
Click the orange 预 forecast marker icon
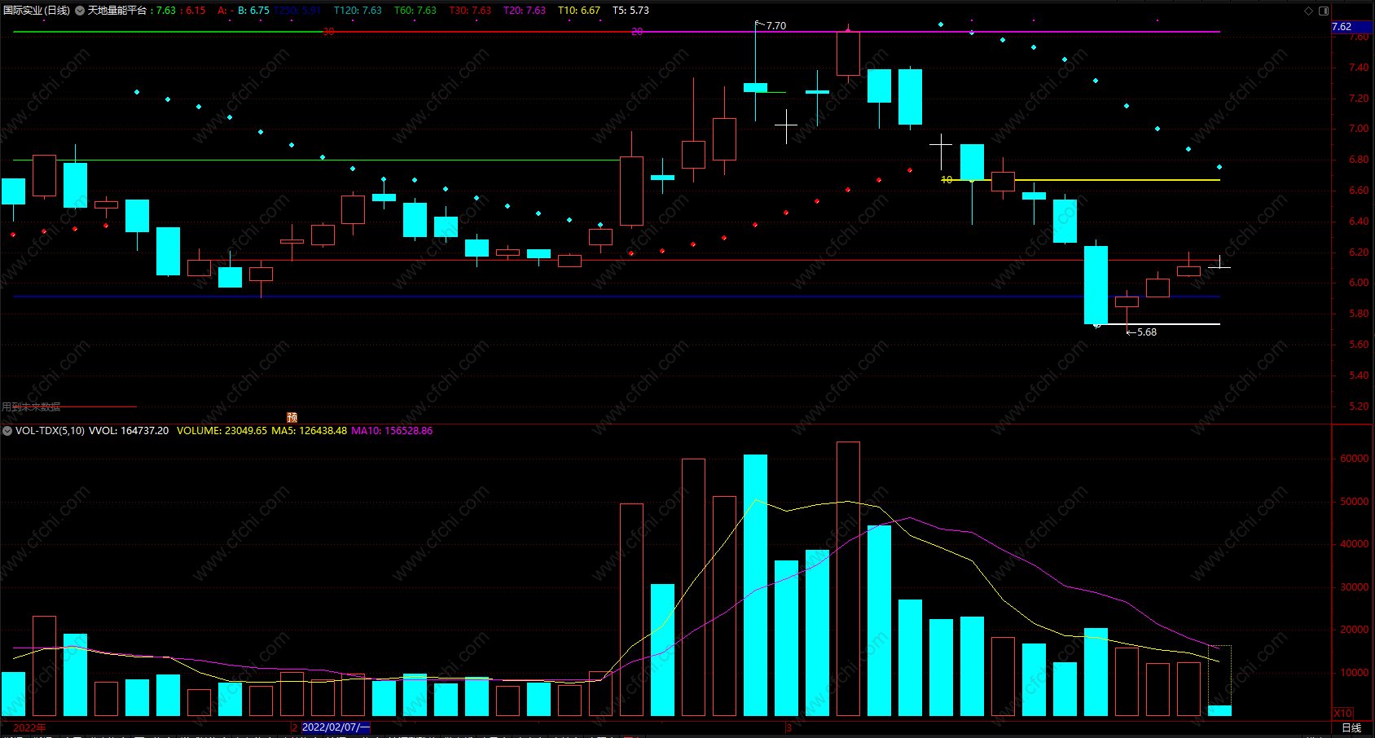[x=292, y=418]
